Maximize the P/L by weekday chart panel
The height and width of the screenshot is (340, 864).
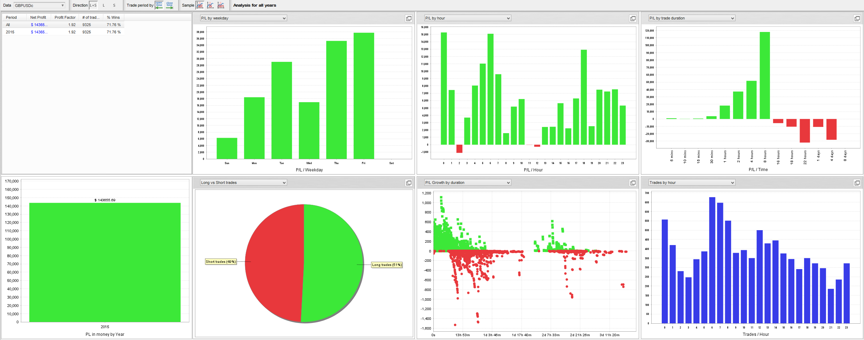409,18
